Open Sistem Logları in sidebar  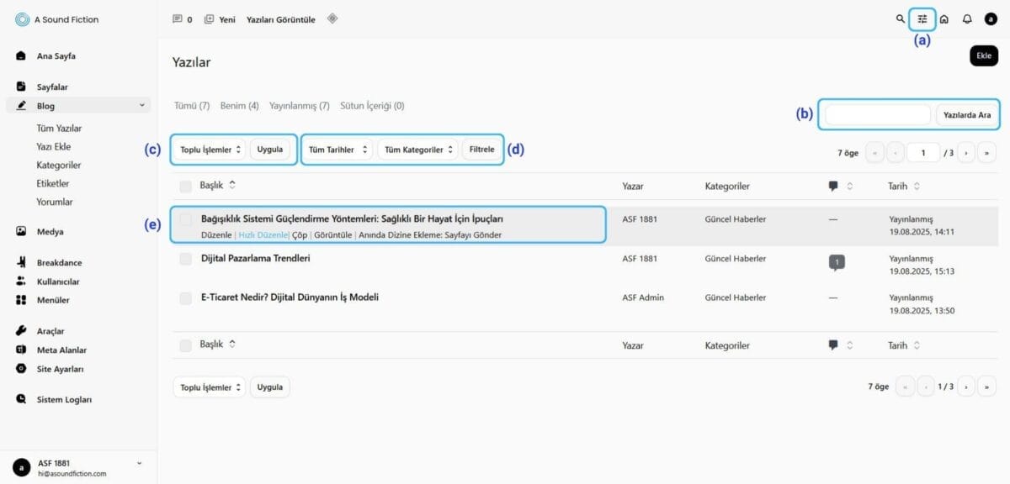pos(63,400)
